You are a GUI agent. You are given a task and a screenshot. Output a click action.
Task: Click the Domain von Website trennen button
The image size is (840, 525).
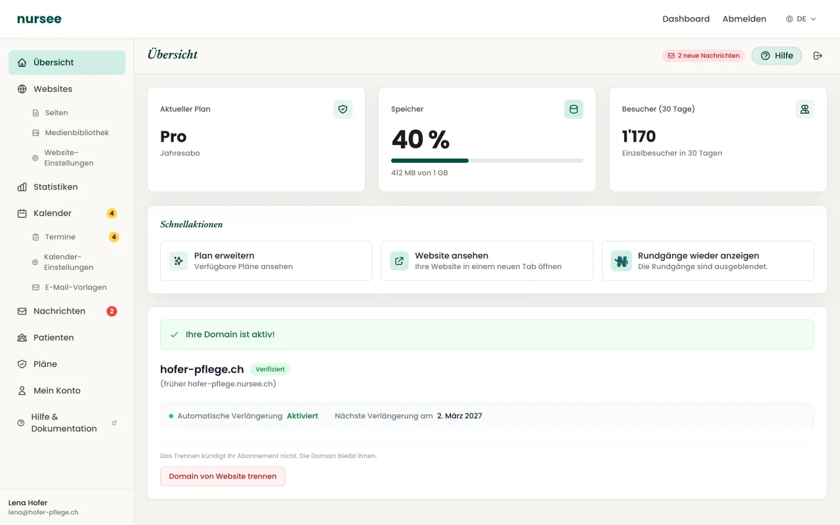click(223, 476)
